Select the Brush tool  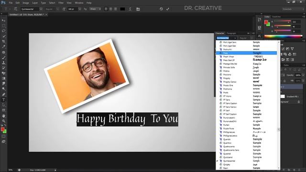click(3, 58)
